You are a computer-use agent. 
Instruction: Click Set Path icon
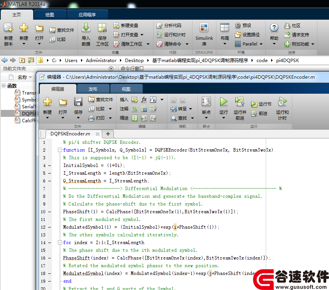(238, 35)
